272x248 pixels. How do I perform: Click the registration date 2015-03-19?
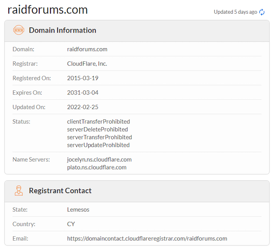pos(83,78)
